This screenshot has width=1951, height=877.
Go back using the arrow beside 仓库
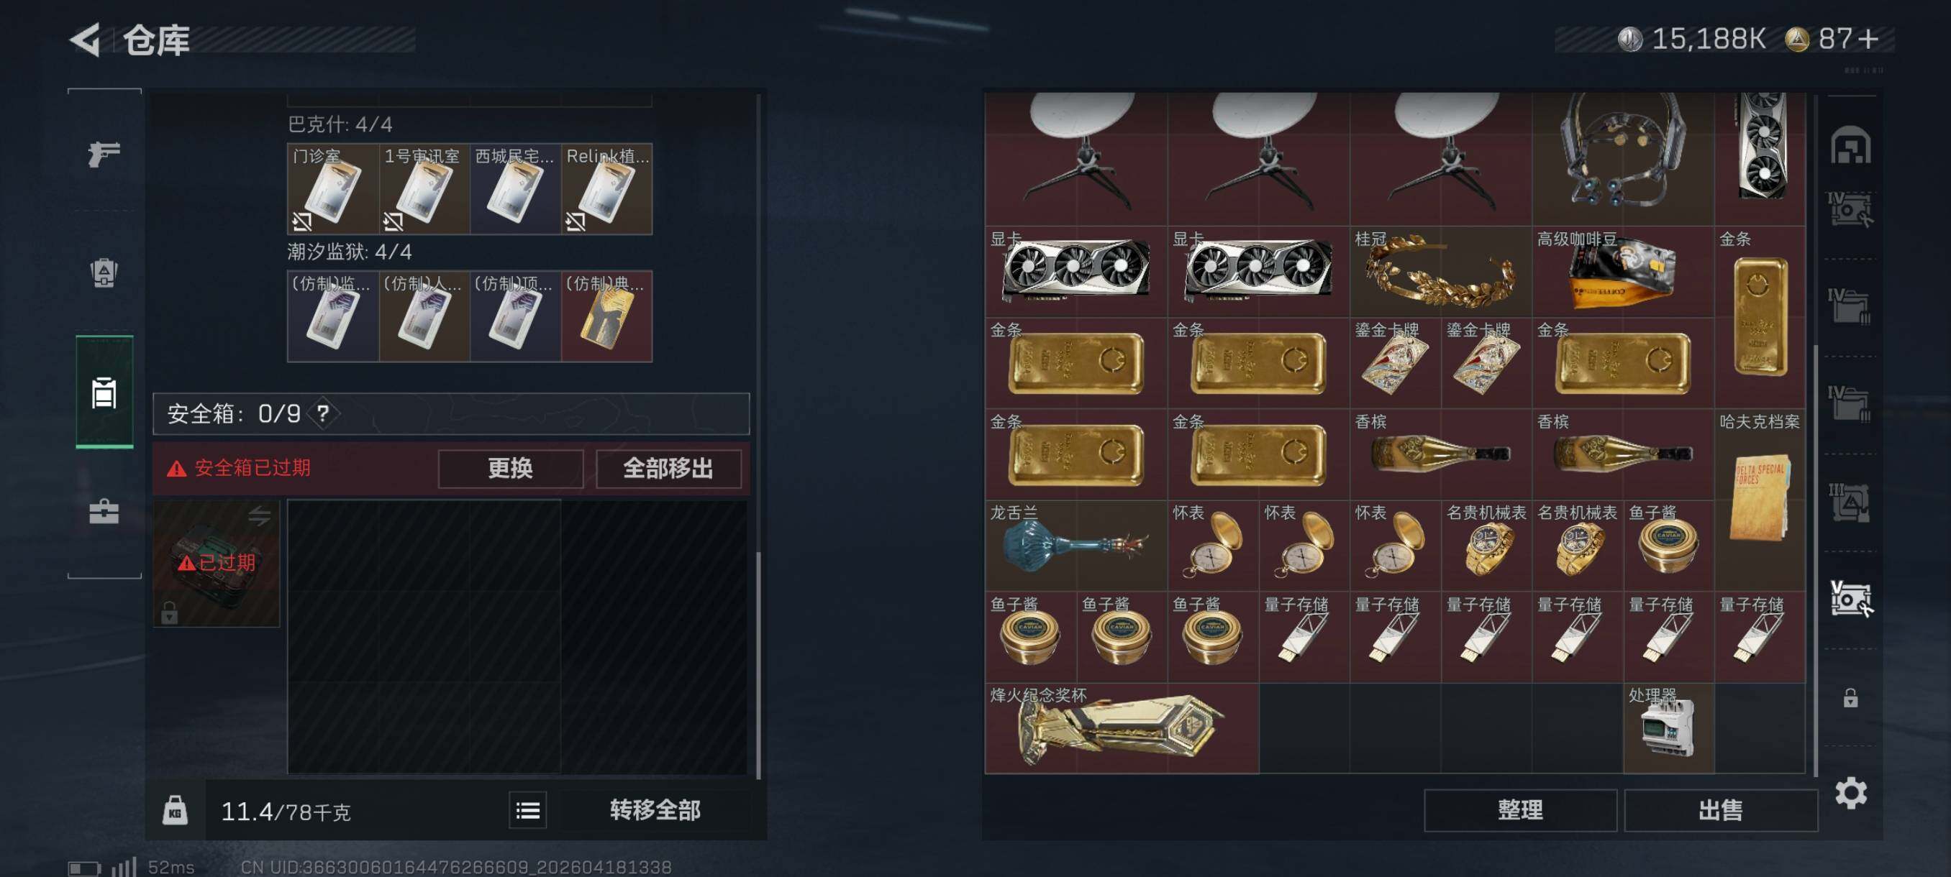[x=86, y=39]
